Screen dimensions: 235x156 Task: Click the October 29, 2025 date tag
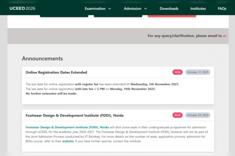(198, 115)
